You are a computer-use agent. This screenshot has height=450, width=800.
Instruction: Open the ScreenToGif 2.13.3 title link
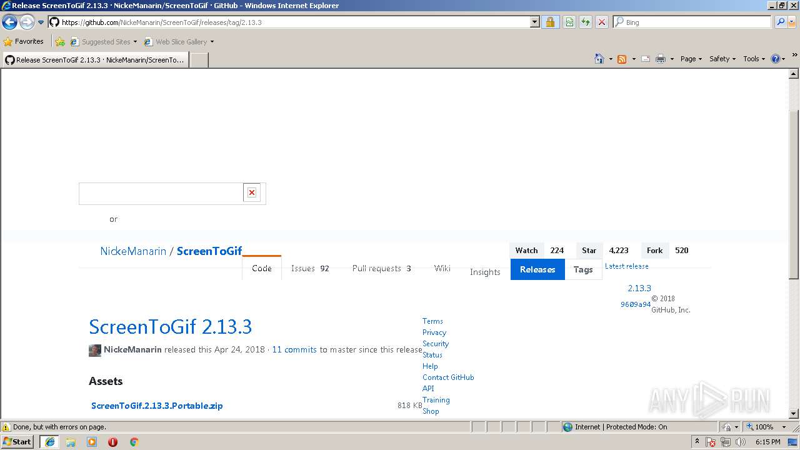(171, 327)
